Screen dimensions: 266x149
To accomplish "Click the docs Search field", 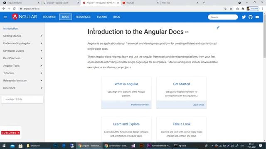I will click(223, 17).
